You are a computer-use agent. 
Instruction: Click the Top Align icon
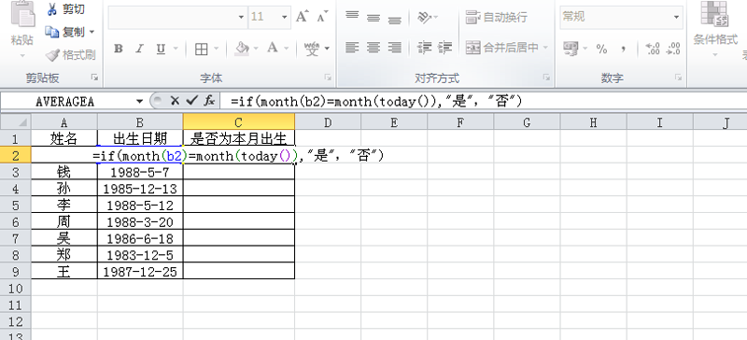point(352,16)
